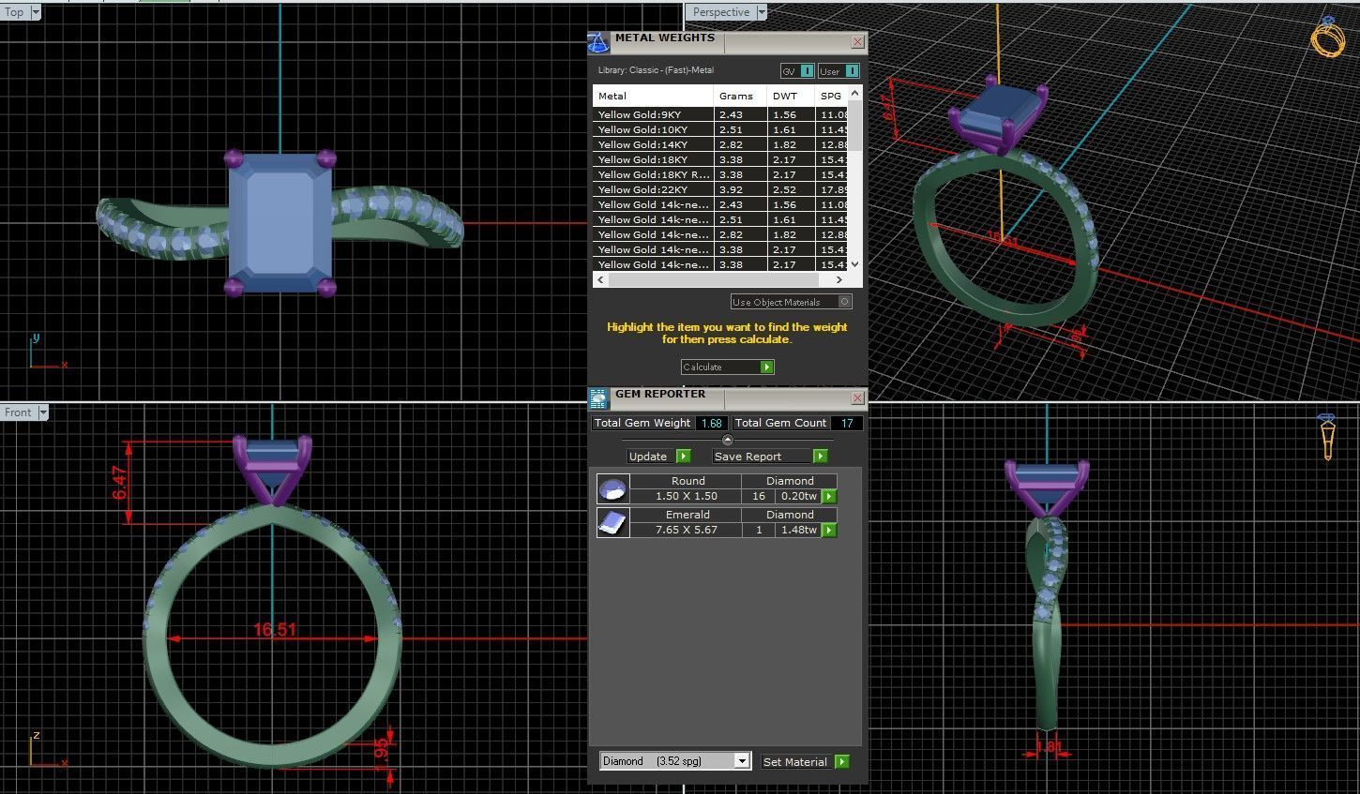The height and width of the screenshot is (794, 1360).
Task: Click the Total Gem Count value 17
Action: pos(847,423)
